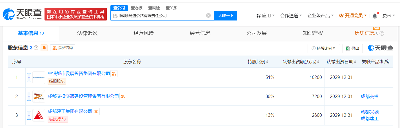Expand the 被执行人 tag arrow

click(66, 119)
